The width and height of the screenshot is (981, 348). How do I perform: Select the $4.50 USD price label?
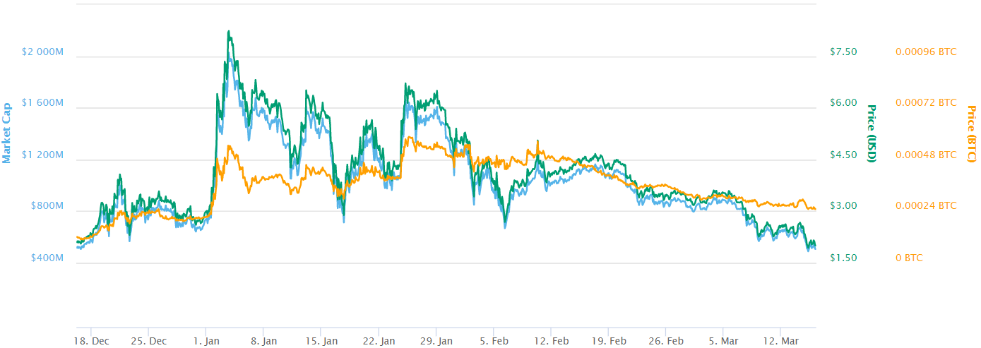point(843,155)
